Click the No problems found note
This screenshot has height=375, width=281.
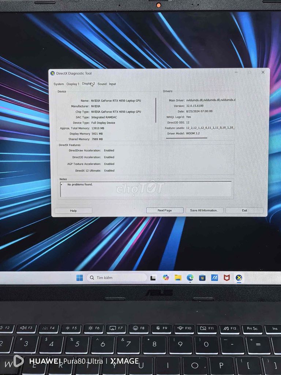pos(80,185)
